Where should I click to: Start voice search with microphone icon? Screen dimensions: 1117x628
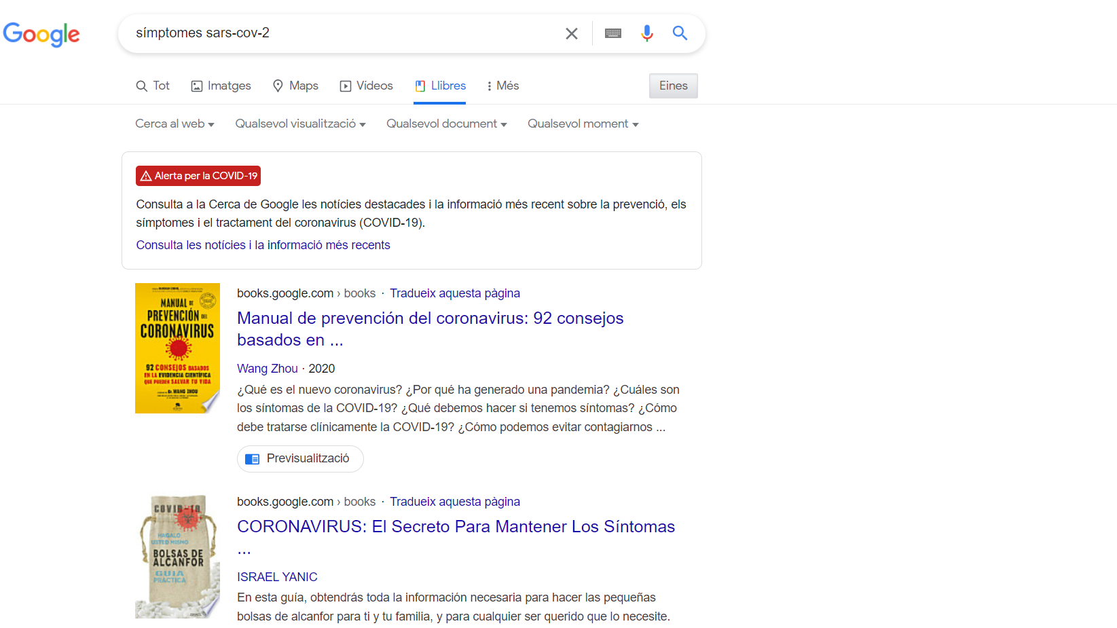tap(646, 33)
